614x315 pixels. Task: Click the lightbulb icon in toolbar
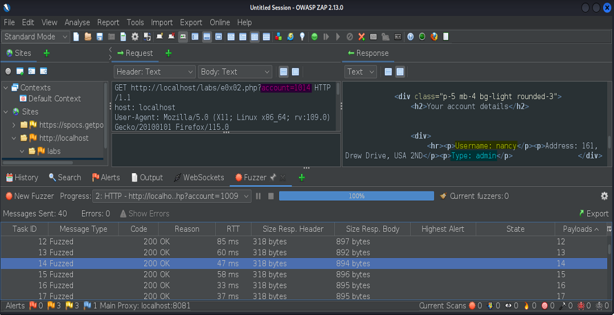click(302, 37)
